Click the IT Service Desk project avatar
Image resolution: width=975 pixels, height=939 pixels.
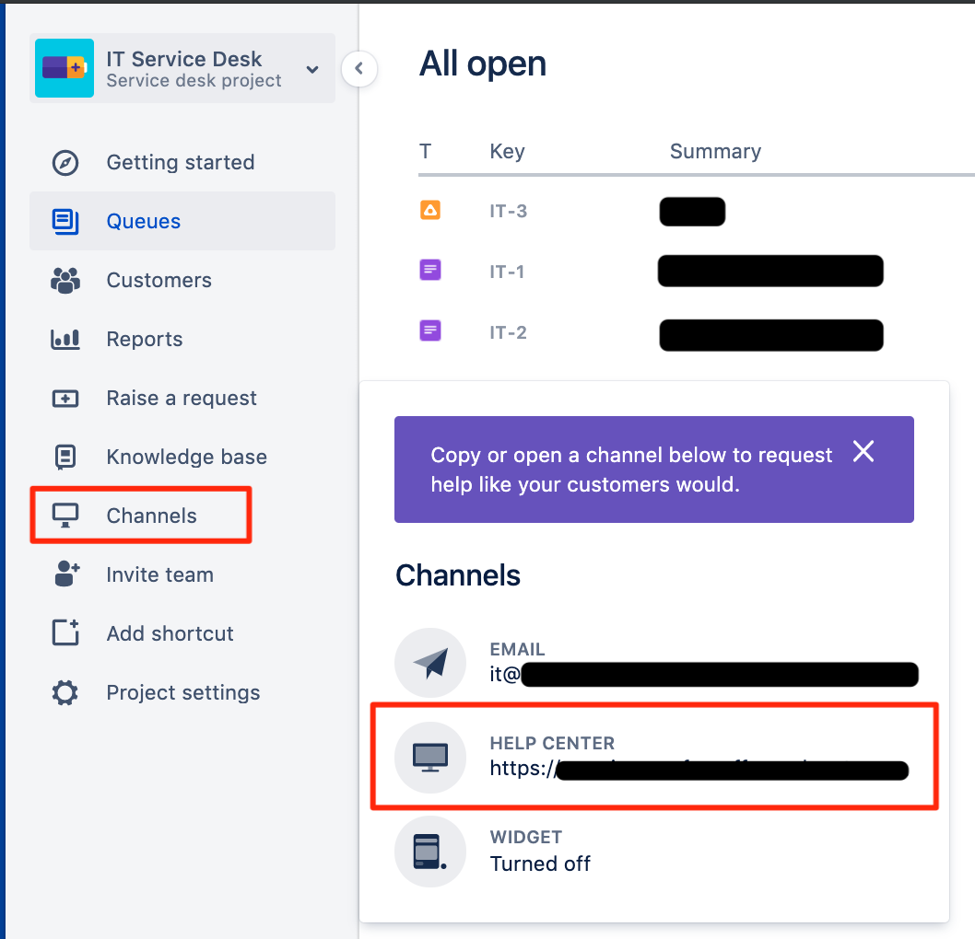pyautogui.click(x=64, y=68)
